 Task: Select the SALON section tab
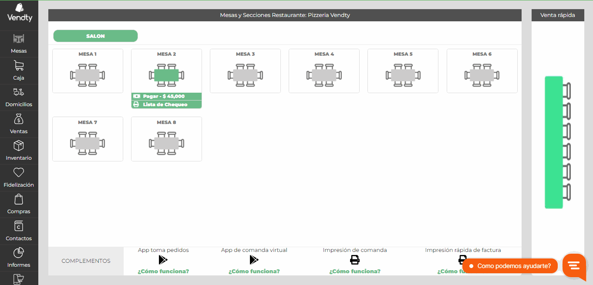point(95,36)
